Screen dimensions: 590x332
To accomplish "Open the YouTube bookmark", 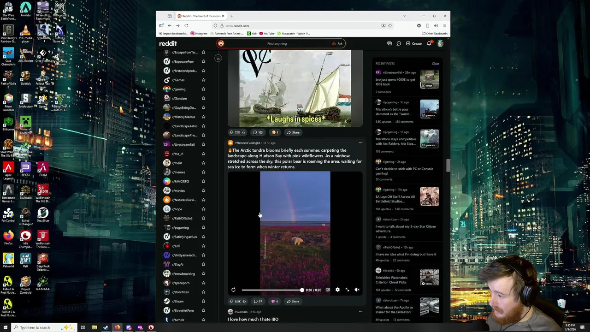I will pos(267,34).
